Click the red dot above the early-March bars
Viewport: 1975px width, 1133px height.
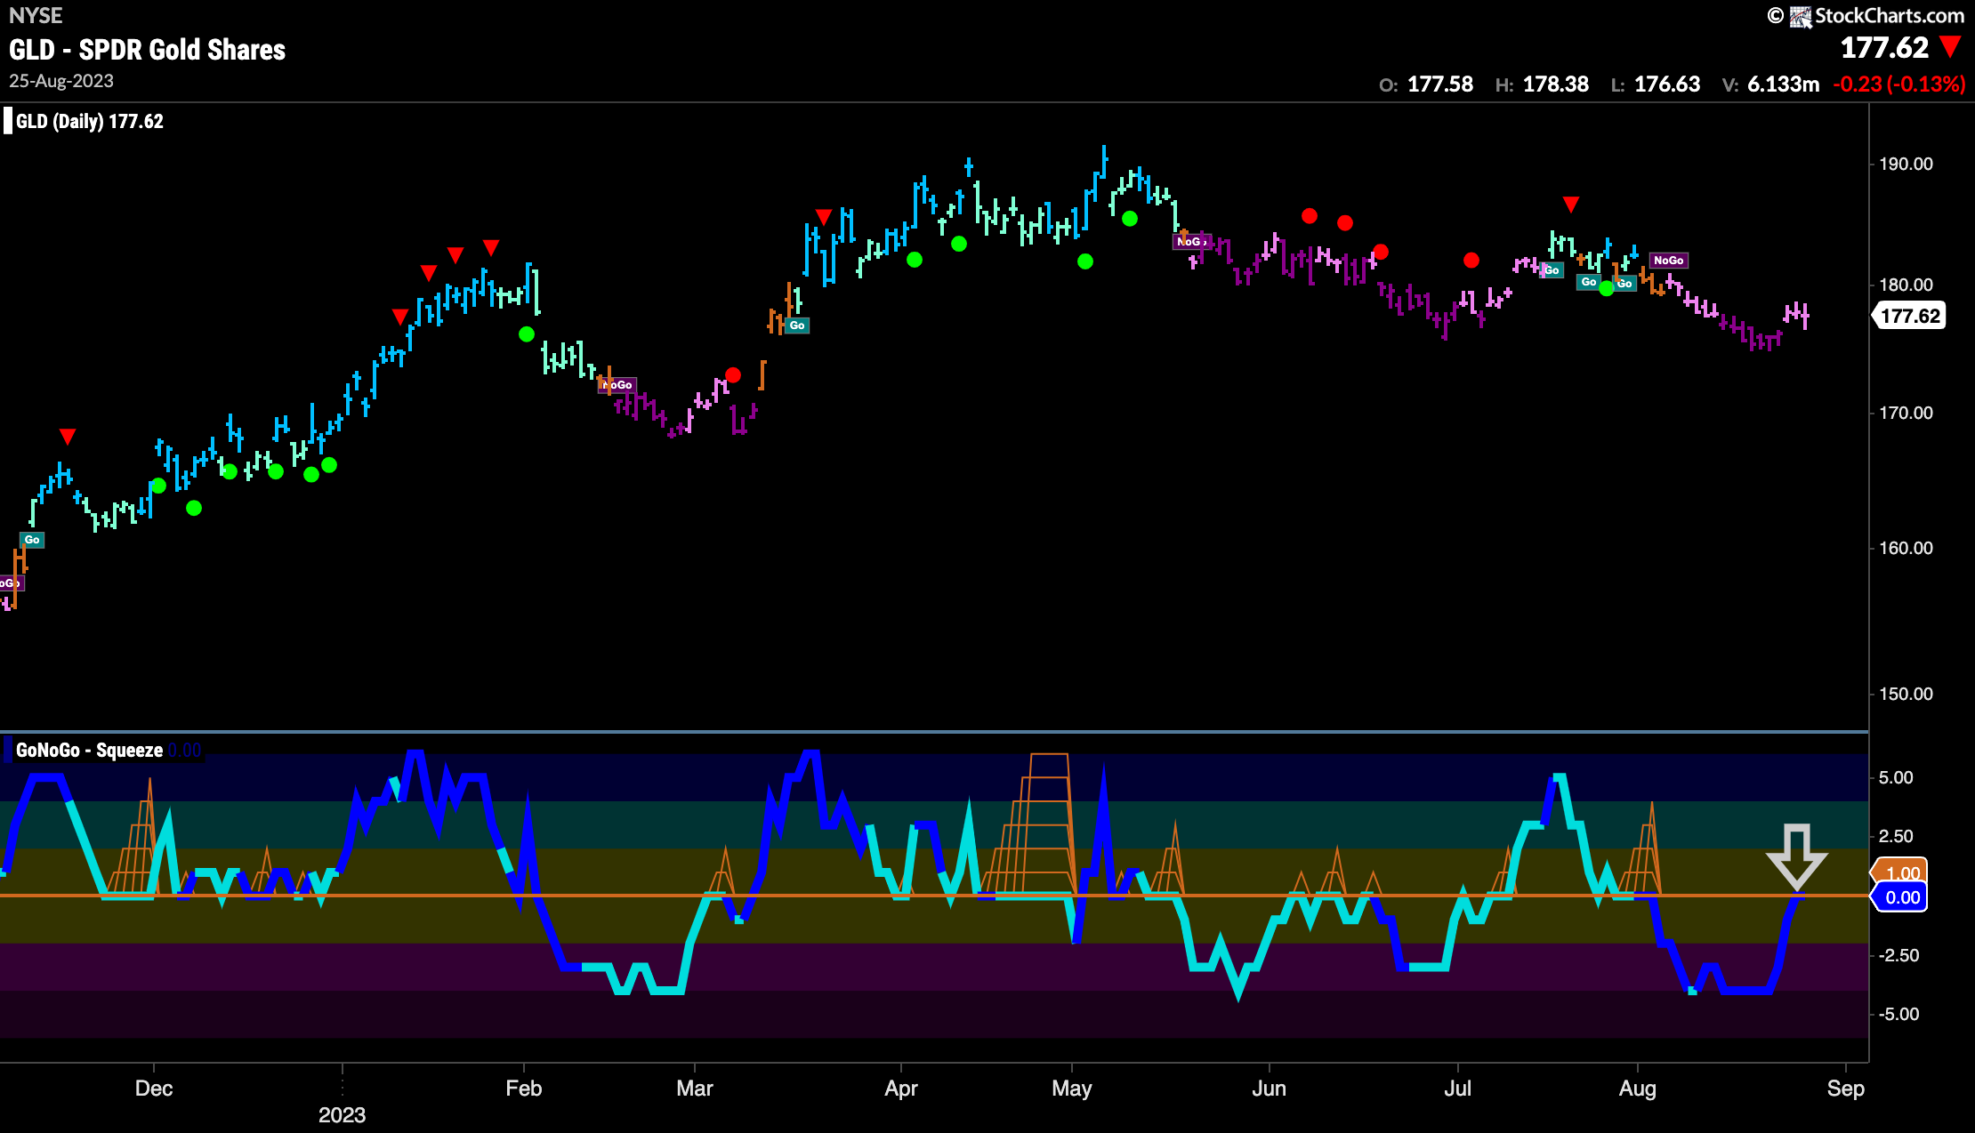pos(733,375)
